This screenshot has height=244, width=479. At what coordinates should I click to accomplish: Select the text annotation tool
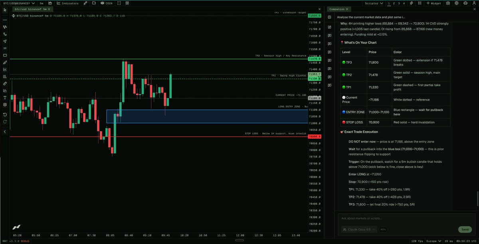[x=5, y=98]
